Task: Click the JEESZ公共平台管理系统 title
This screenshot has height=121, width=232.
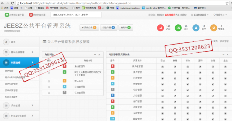Action: [37, 26]
